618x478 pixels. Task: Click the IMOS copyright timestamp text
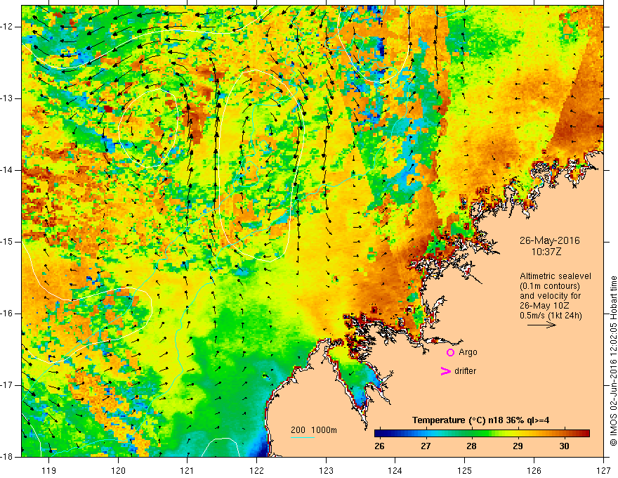(x=613, y=361)
